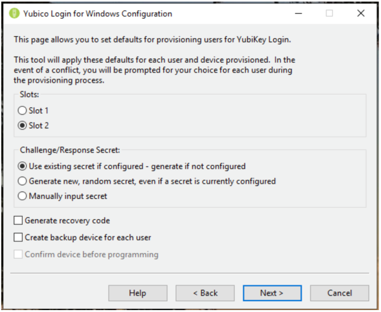The image size is (381, 312).
Task: Close the Yubico Login configuration window
Action: point(361,13)
